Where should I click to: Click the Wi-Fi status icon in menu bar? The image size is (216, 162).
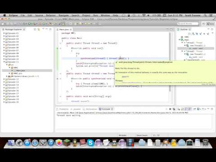(144, 15)
